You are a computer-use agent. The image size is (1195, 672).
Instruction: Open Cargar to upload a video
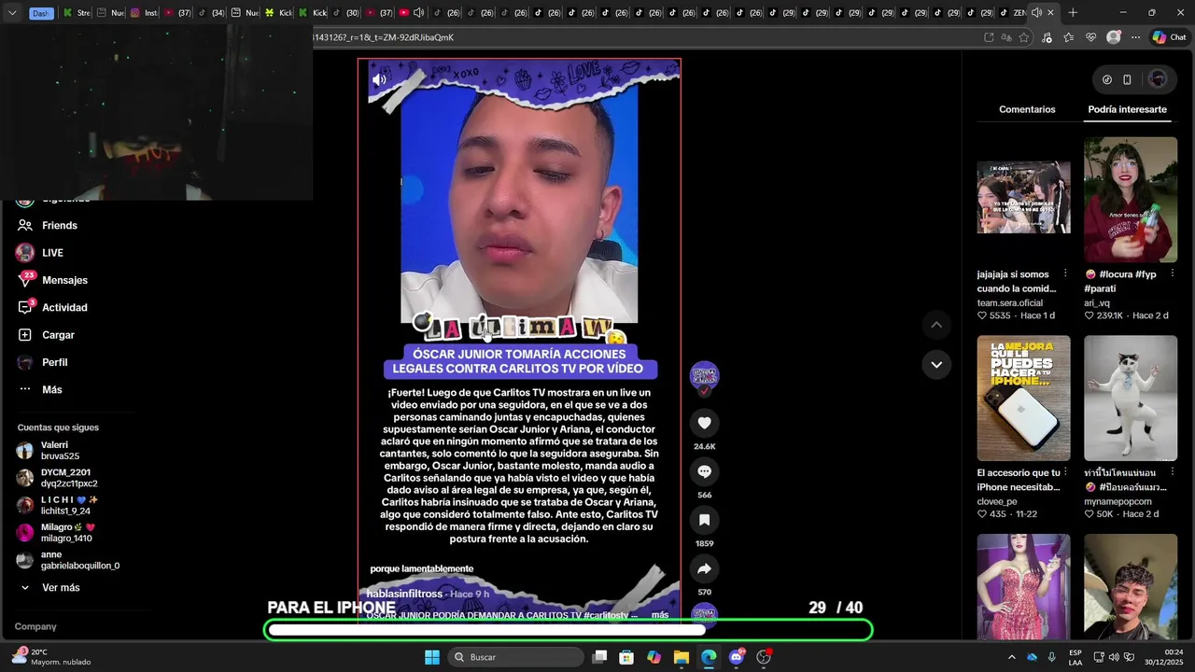(x=58, y=335)
